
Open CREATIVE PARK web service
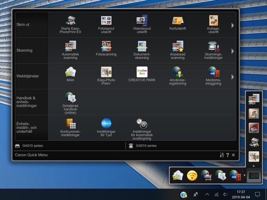coord(142,74)
